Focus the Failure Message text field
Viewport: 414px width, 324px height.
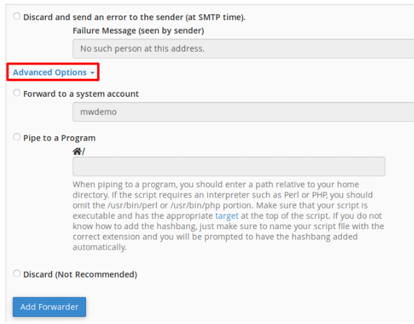pyautogui.click(x=243, y=48)
